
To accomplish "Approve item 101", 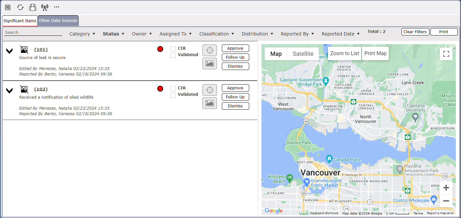I will (x=235, y=48).
